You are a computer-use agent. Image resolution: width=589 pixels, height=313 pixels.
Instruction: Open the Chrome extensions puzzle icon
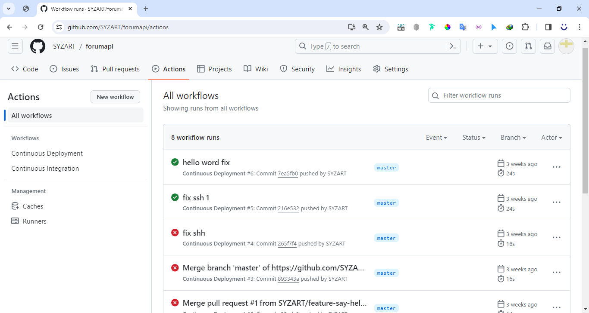click(x=525, y=27)
